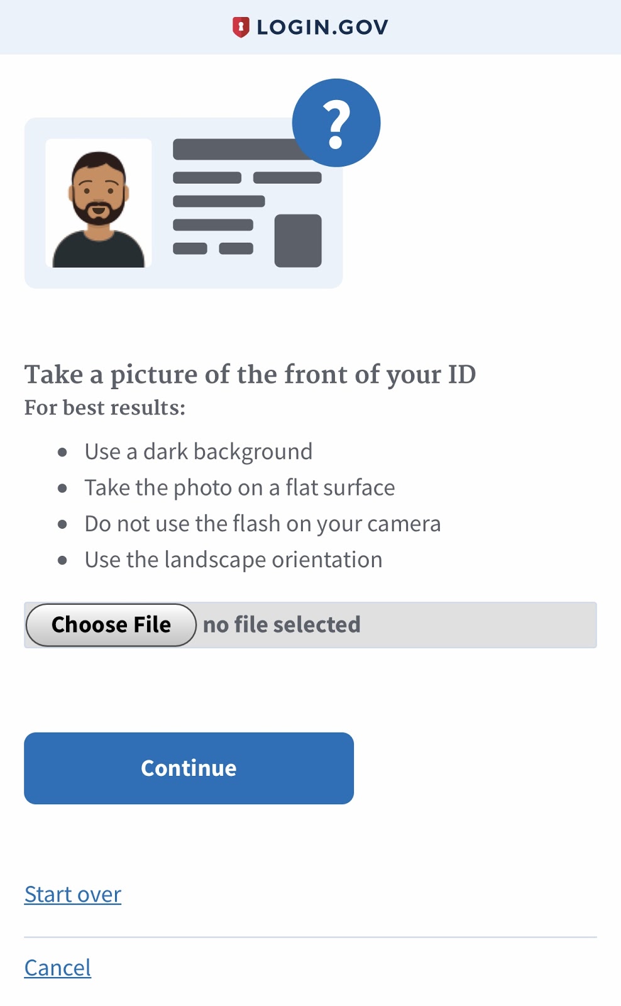The image size is (621, 1006).
Task: Click the gray square placeholder on ID card
Action: [x=298, y=241]
